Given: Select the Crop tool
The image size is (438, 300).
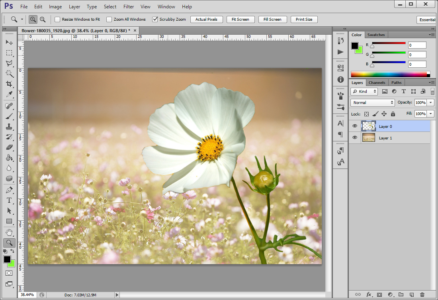Looking at the screenshot, I should [x=9, y=84].
